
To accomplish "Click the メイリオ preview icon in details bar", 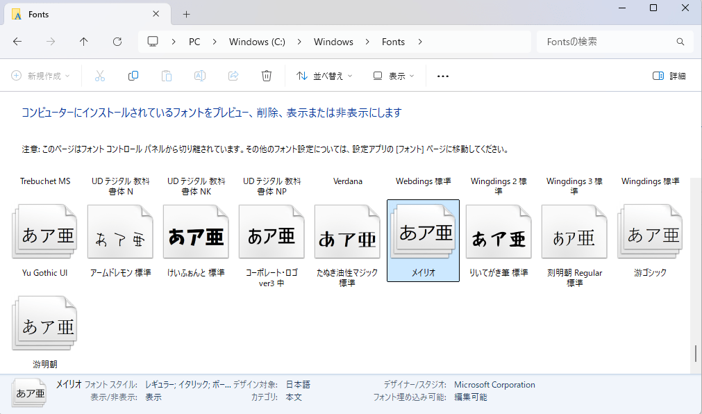I will [x=29, y=393].
